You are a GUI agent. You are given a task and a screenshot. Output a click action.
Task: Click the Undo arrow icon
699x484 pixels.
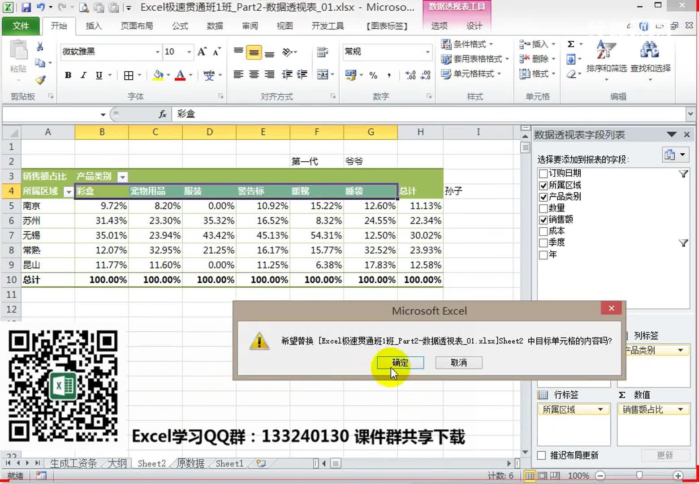pyautogui.click(x=40, y=7)
